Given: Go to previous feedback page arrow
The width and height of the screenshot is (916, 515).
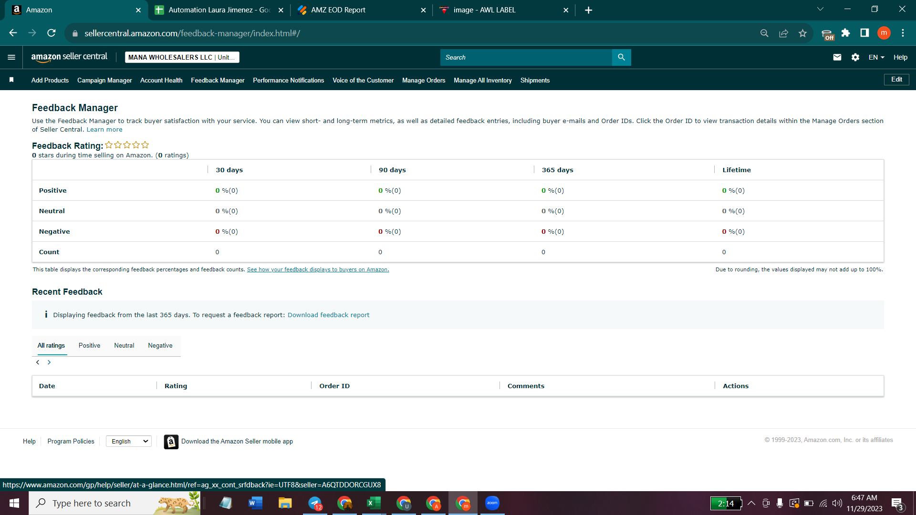Looking at the screenshot, I should tap(38, 362).
